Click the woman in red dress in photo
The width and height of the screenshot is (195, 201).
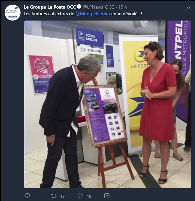tap(158, 110)
